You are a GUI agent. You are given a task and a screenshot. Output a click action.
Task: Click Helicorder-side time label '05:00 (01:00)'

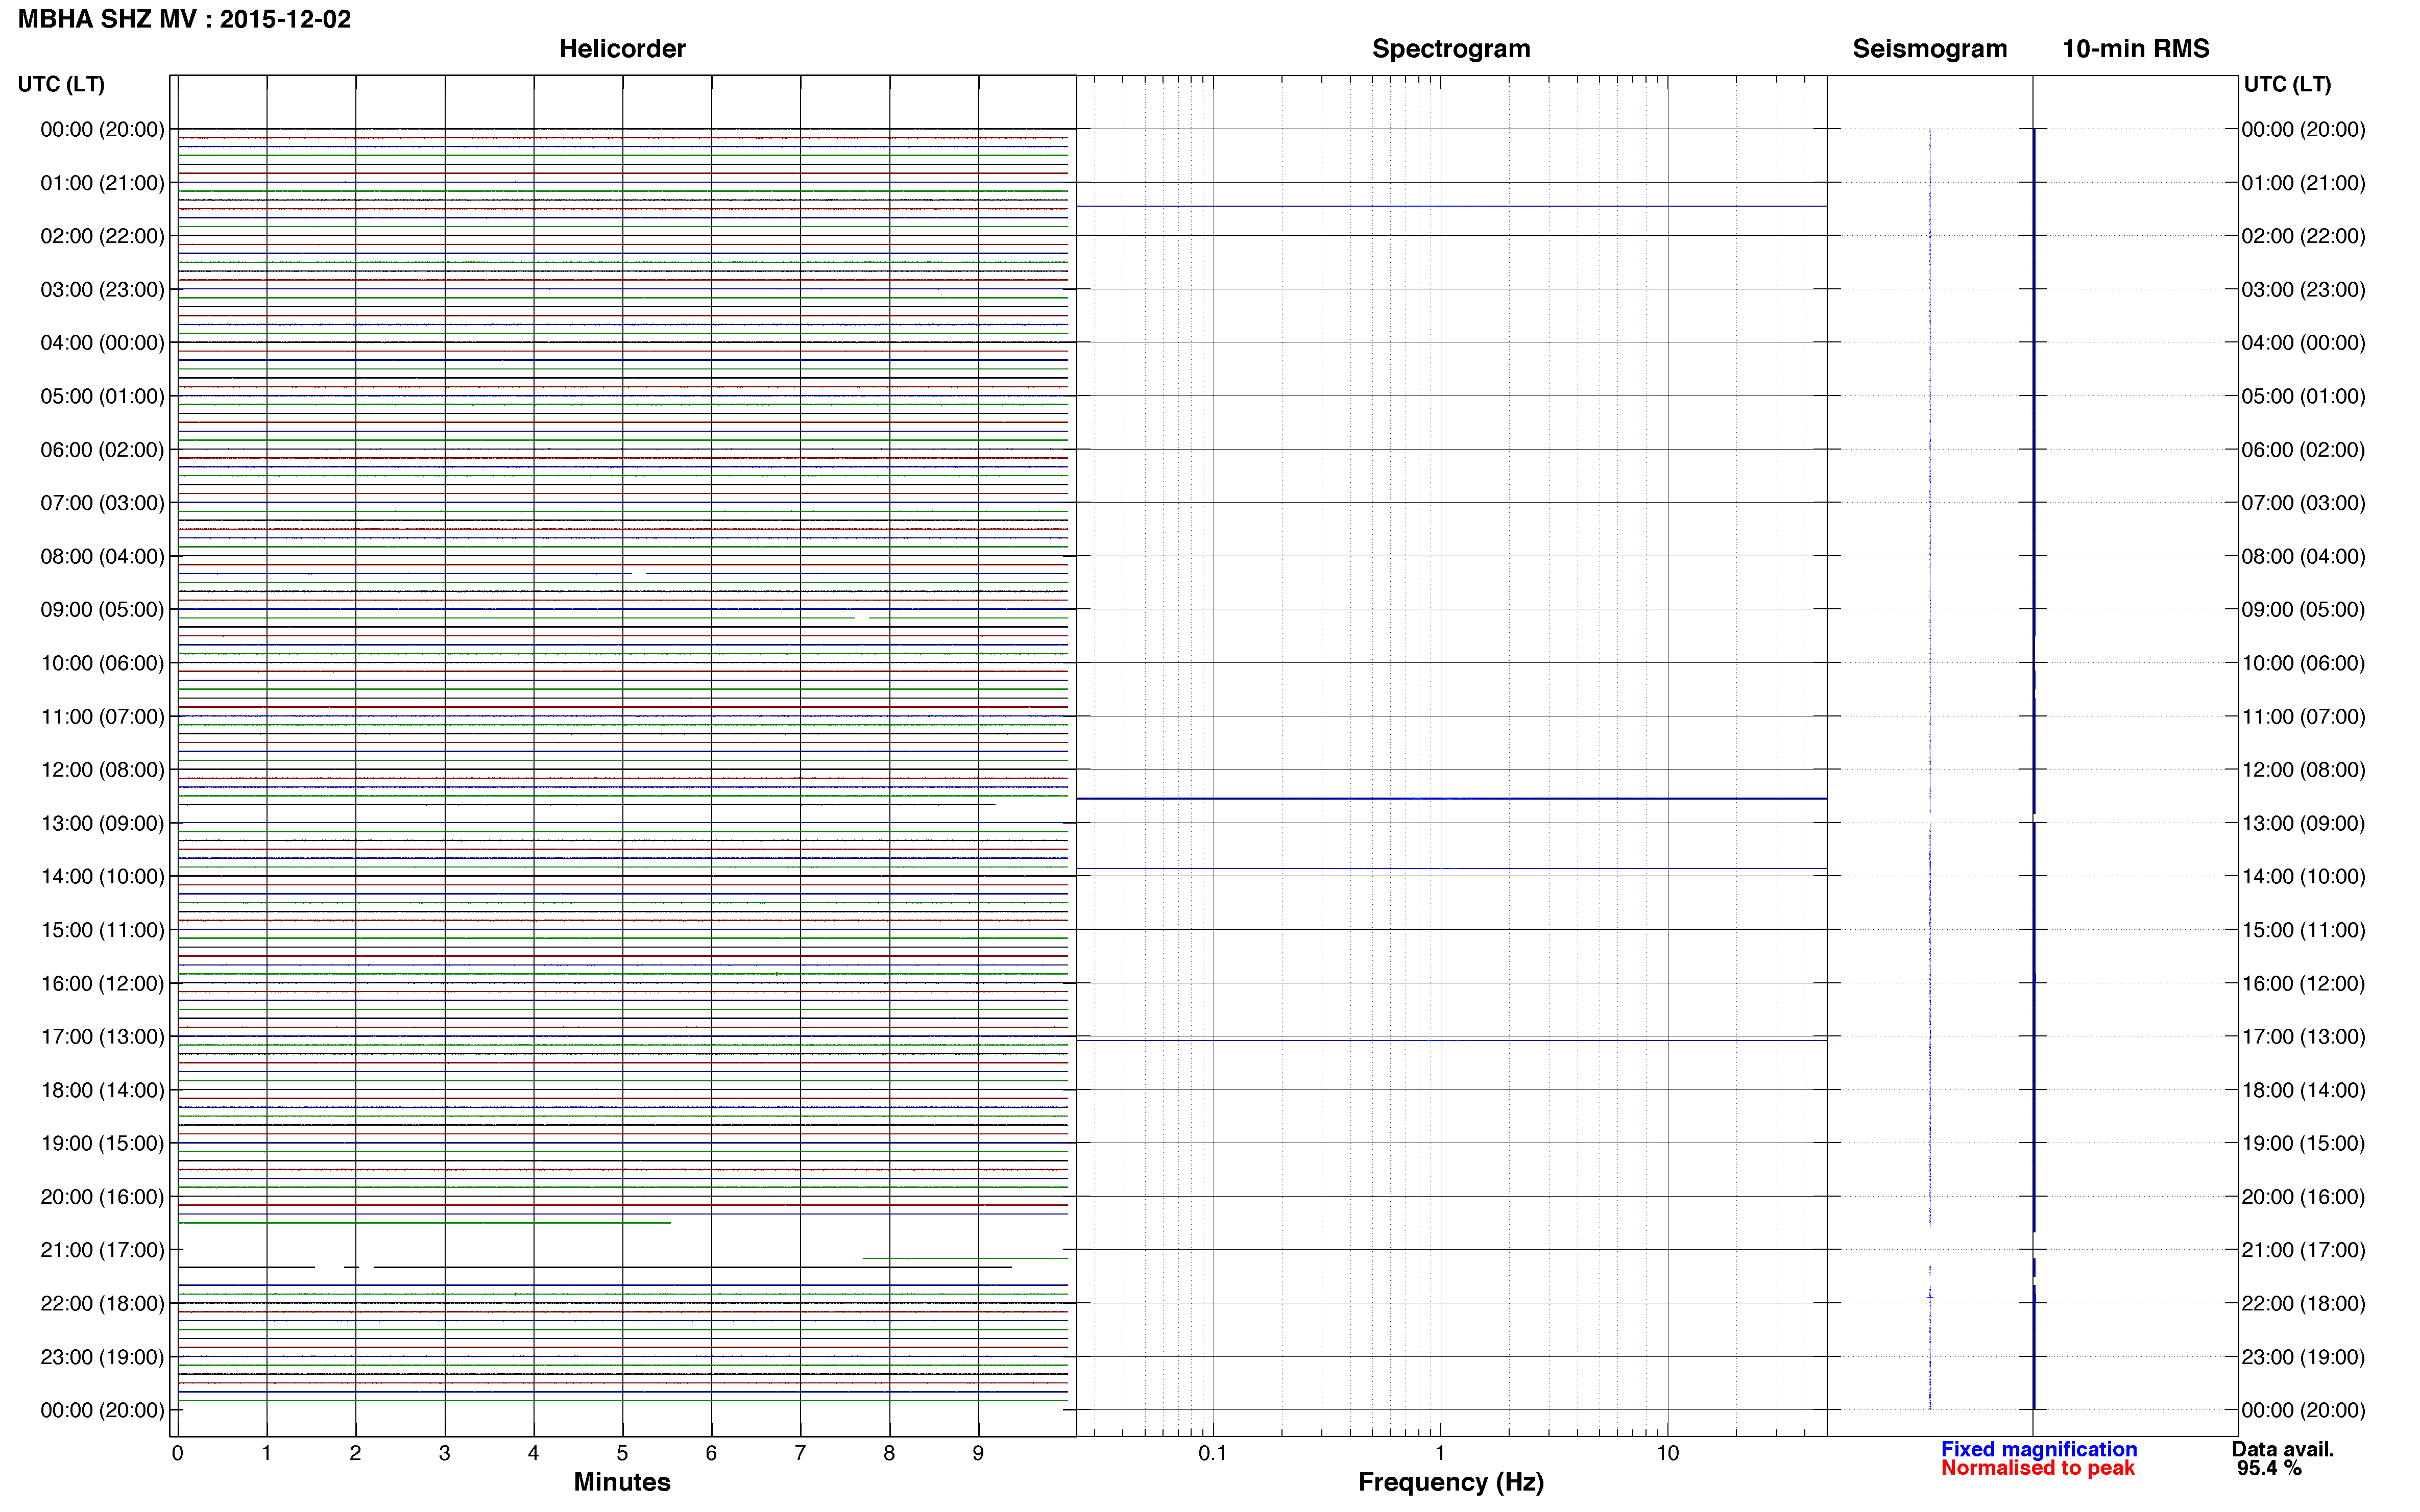102,396
